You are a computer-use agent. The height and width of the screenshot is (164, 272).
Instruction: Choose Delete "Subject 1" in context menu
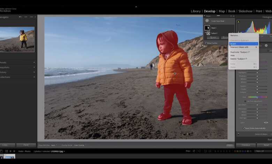click(239, 59)
